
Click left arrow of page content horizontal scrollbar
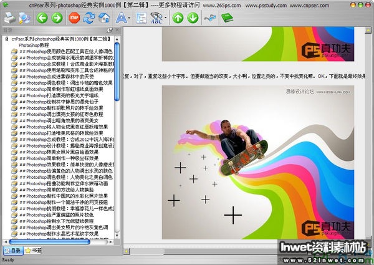[126, 251]
